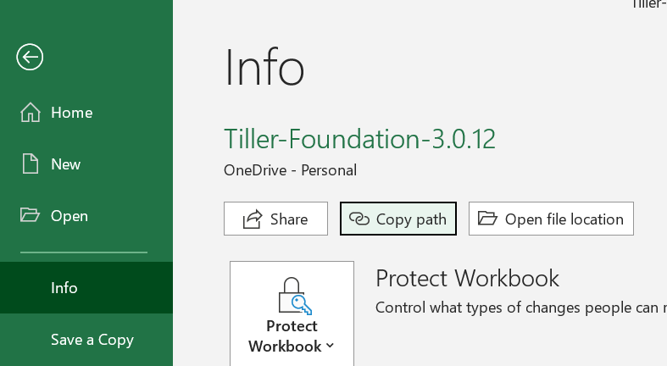Select New to create a workbook
The image size is (667, 366).
86,164
